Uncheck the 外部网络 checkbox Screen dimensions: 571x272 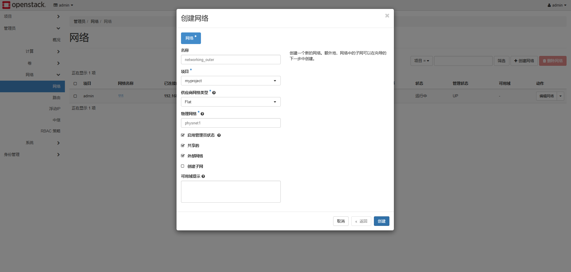point(183,156)
